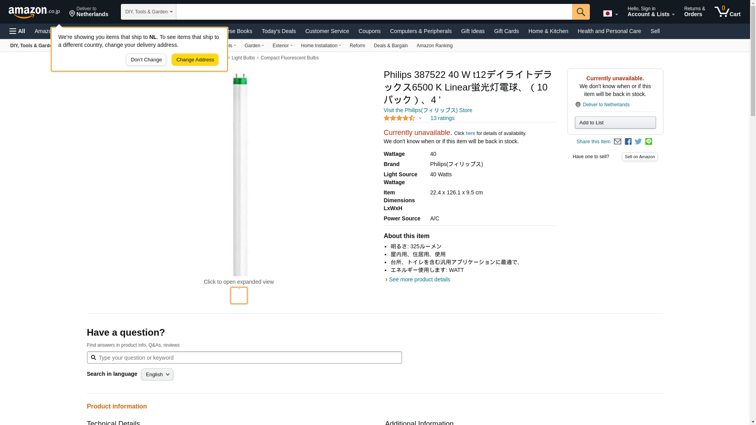Open the All hamburger menu
This screenshot has height=425, width=756.
[17, 31]
